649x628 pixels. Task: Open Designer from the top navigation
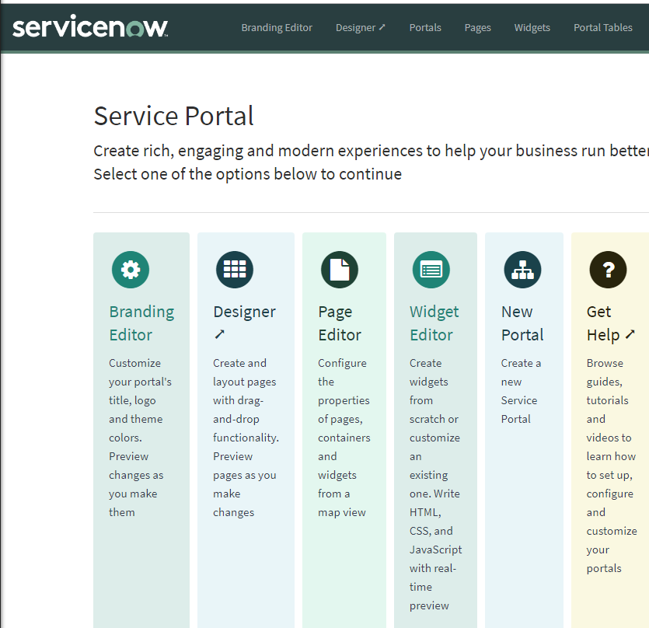[360, 27]
